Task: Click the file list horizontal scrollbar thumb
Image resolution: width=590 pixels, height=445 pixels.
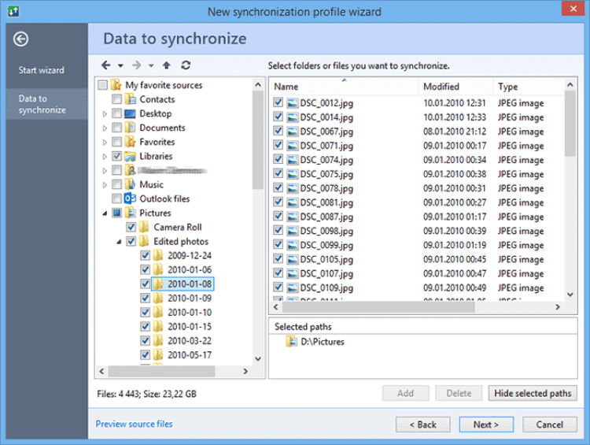Action: tap(378, 307)
